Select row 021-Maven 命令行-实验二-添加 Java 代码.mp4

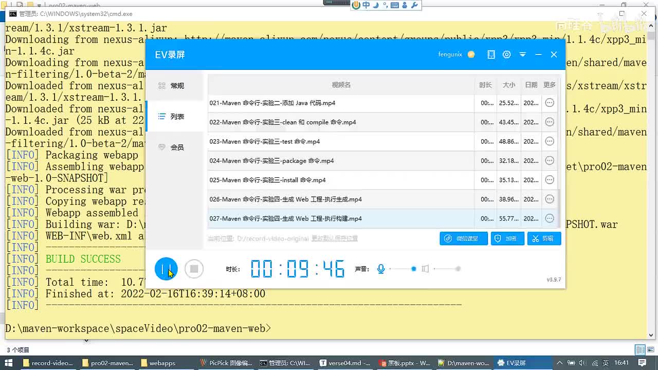(382, 103)
